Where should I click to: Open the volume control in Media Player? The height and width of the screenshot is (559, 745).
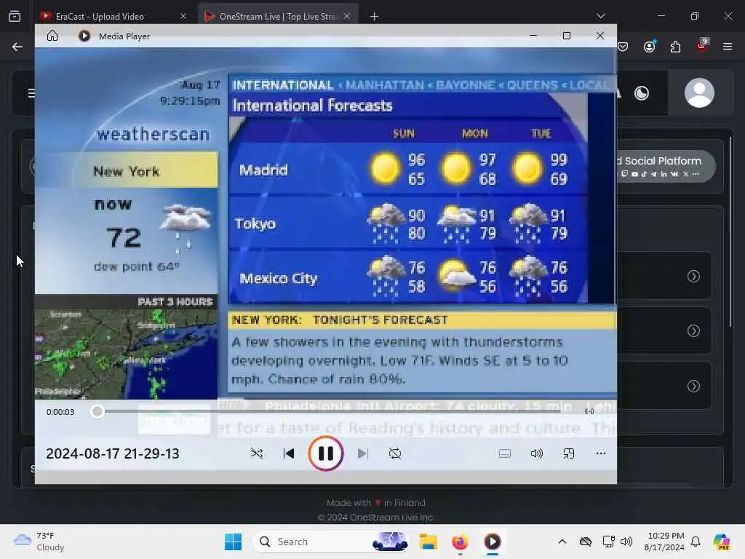click(x=536, y=453)
